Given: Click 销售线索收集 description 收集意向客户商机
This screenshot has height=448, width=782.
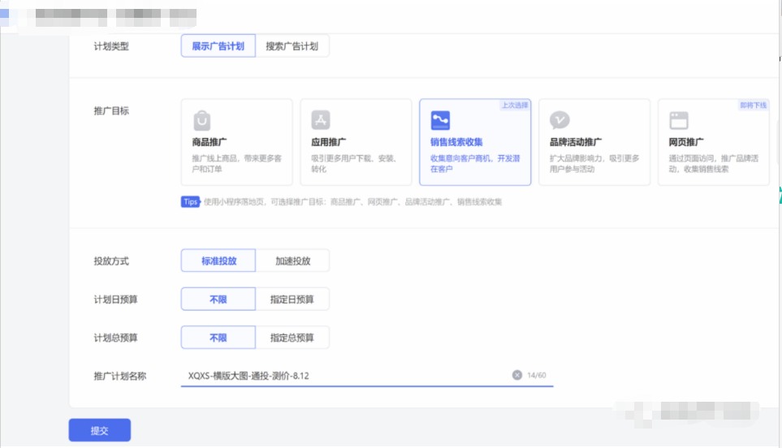Looking at the screenshot, I should click(x=475, y=163).
